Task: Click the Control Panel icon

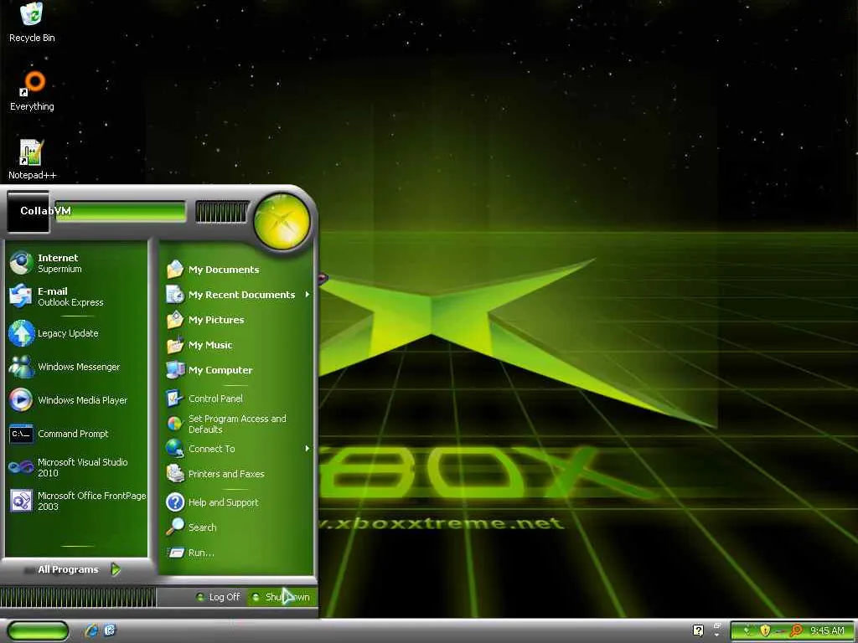Action: [175, 398]
